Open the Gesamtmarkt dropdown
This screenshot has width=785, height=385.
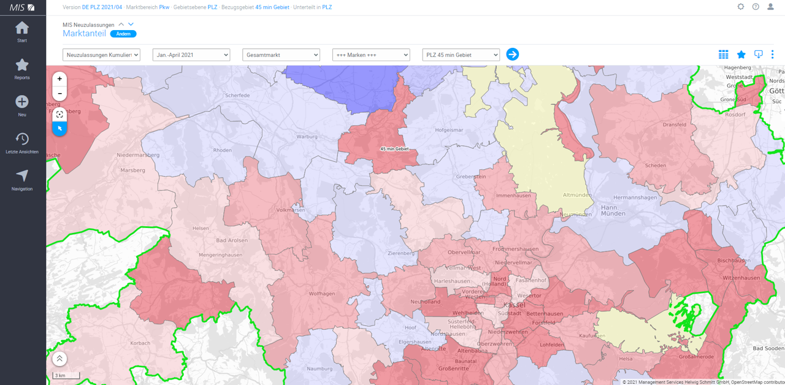coord(281,55)
